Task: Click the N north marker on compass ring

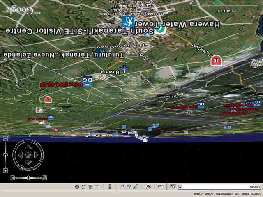Action: pos(22,167)
